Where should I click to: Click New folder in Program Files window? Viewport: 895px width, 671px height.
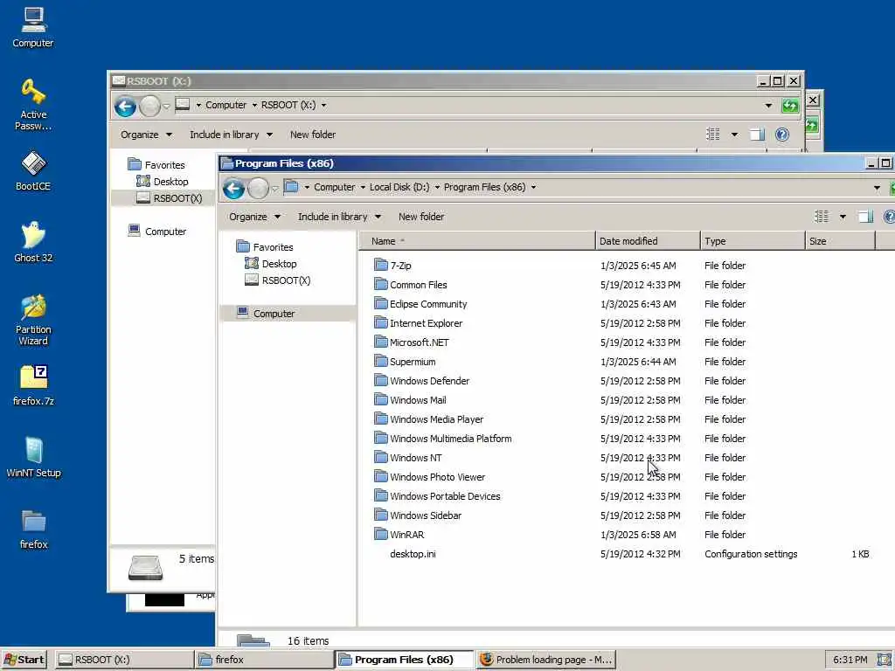tap(421, 217)
